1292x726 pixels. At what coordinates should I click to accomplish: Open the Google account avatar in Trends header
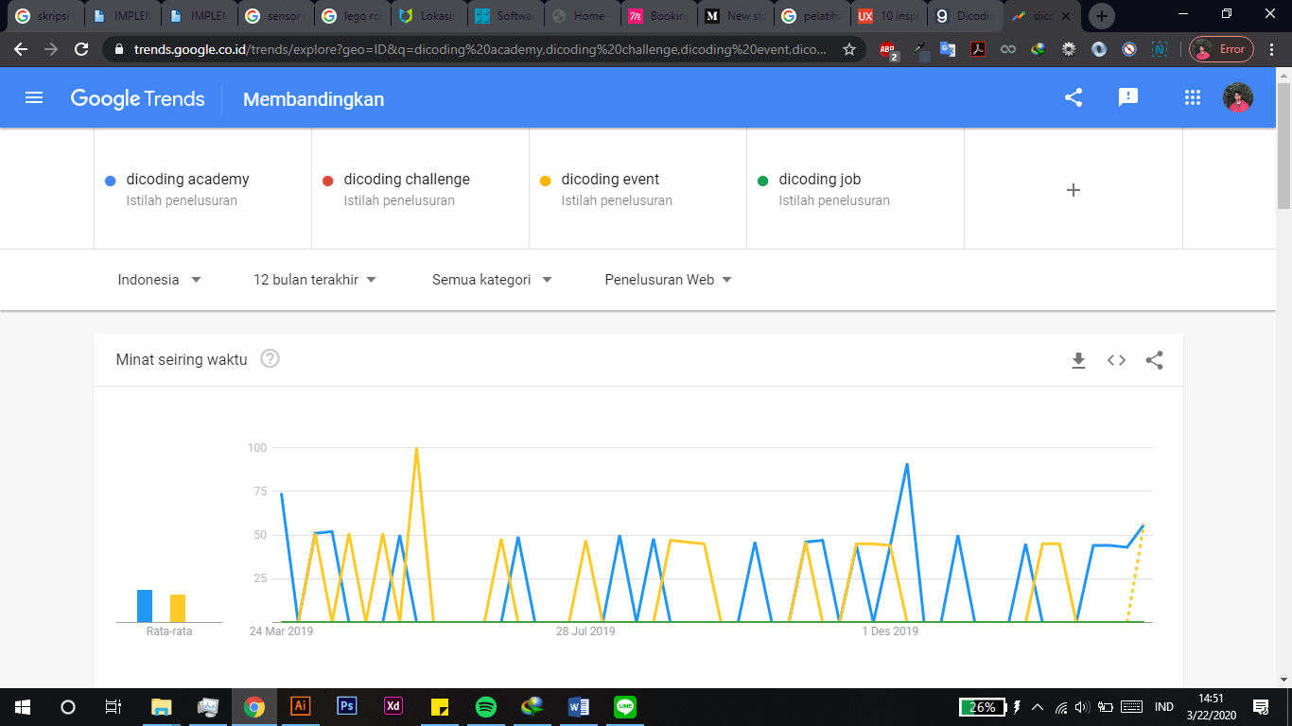pos(1238,97)
